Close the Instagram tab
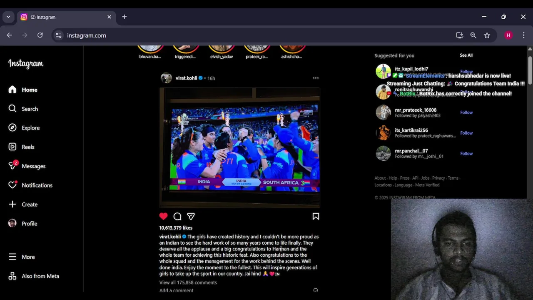 [109, 17]
